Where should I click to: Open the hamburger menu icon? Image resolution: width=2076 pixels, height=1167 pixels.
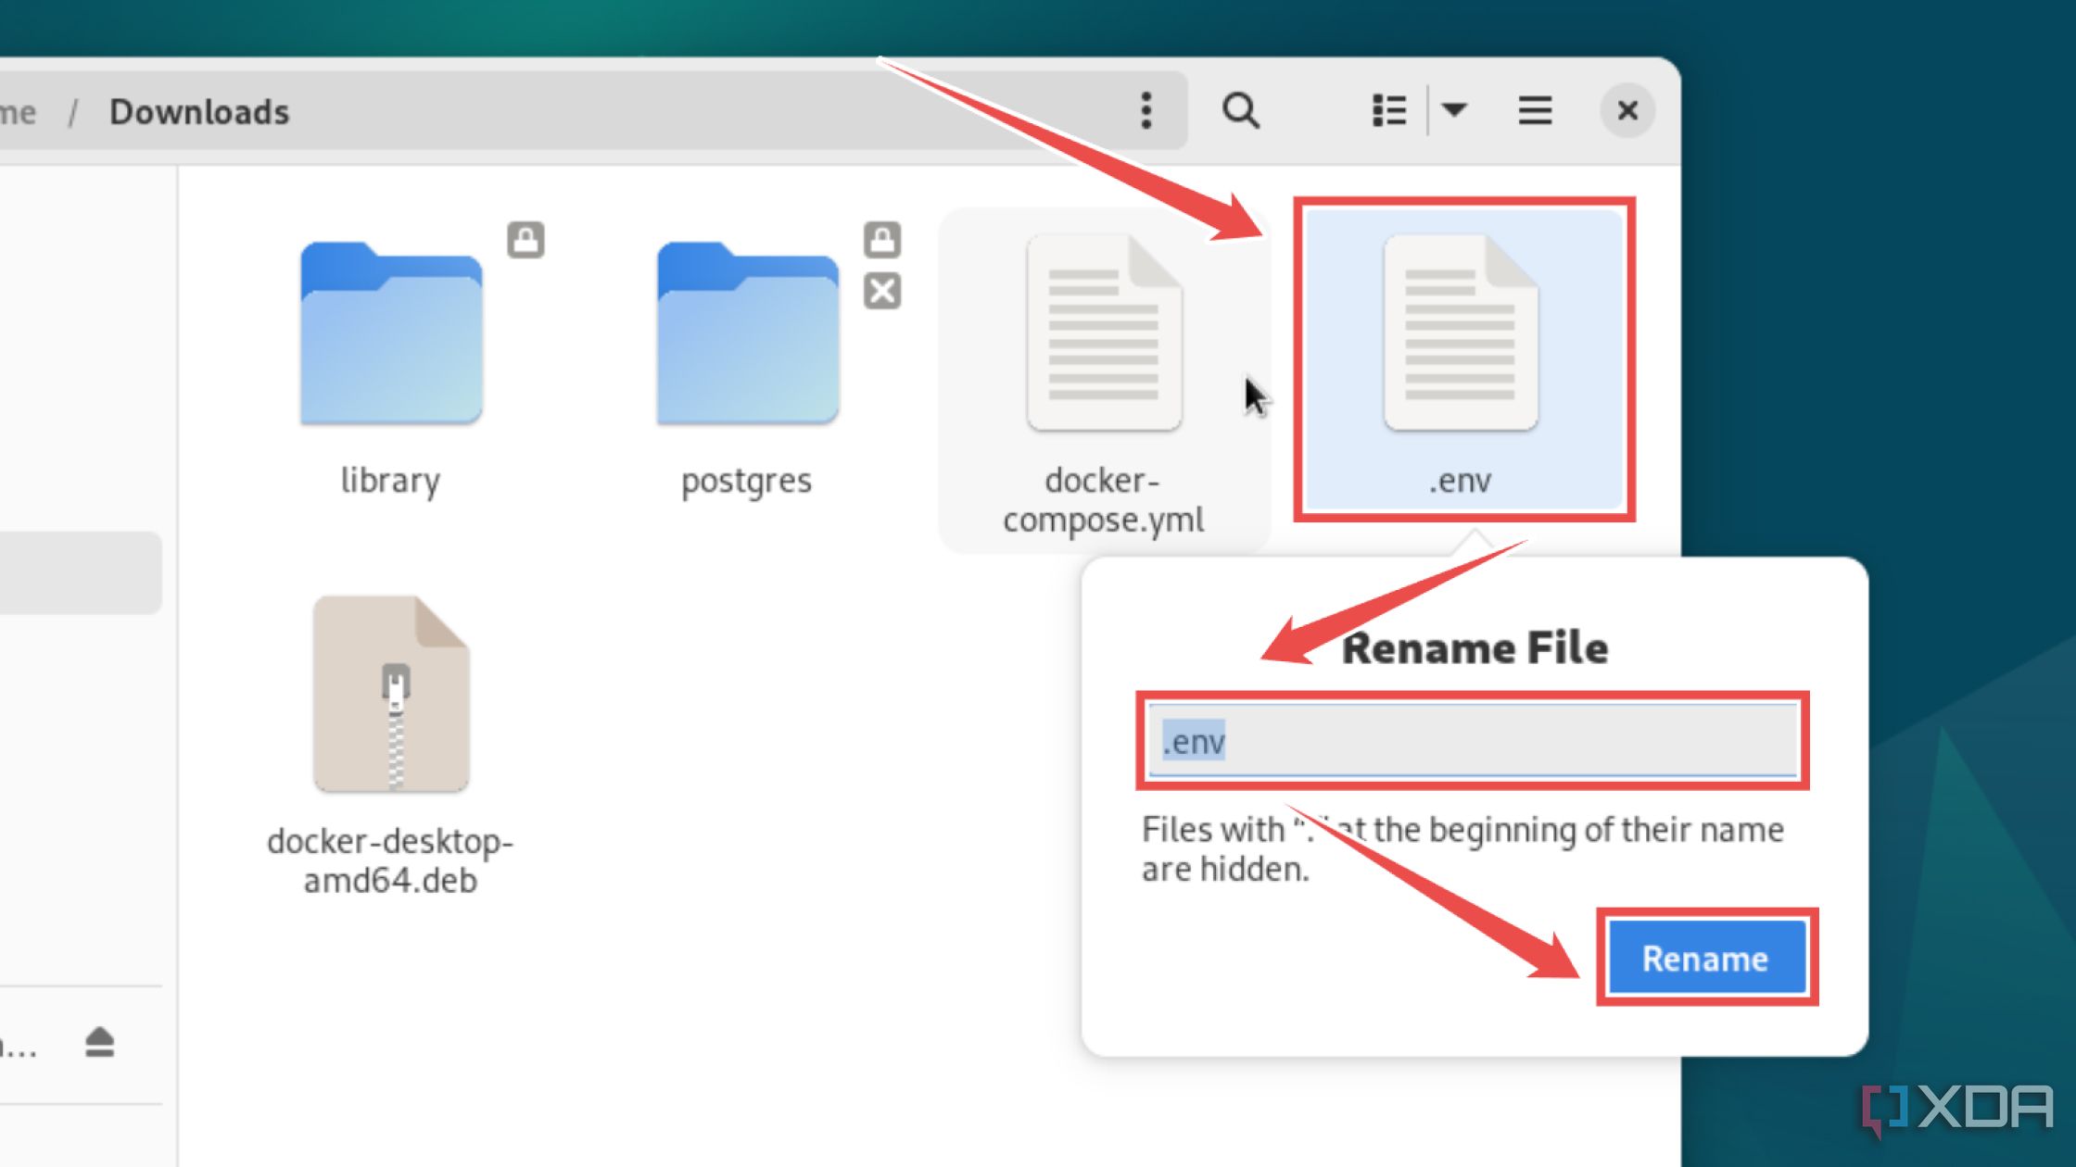coord(1536,111)
